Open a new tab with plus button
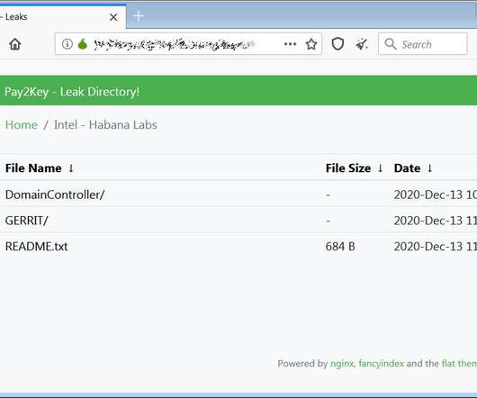Viewport: 477px width, 398px height. coord(139,16)
